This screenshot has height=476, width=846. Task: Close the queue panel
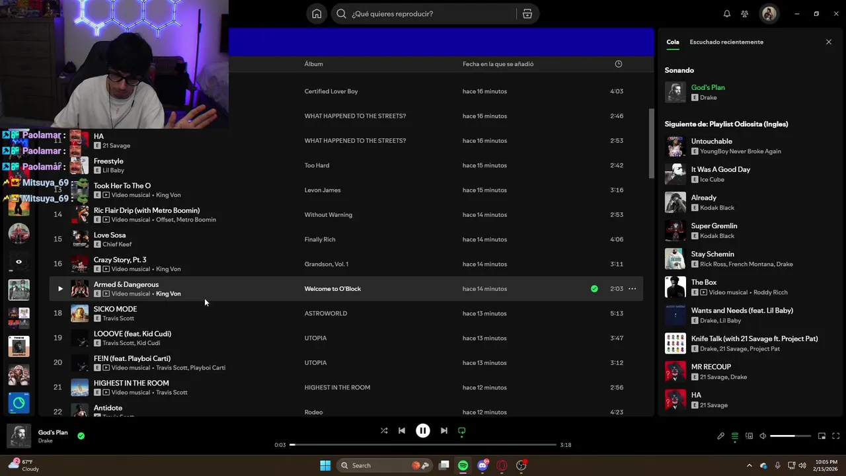829,42
